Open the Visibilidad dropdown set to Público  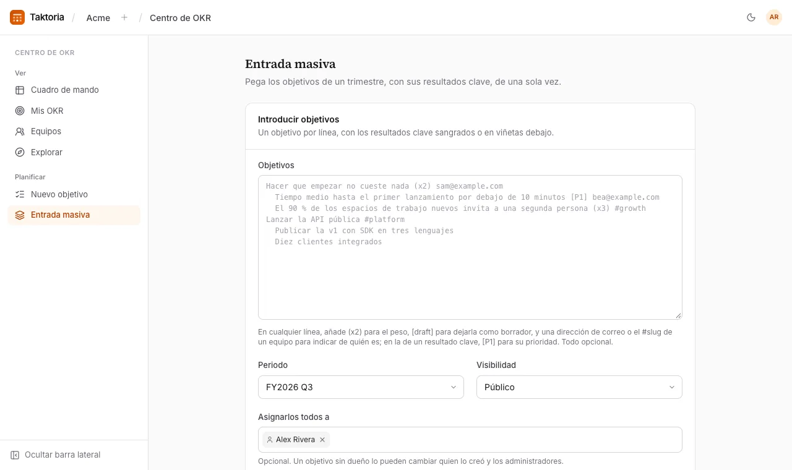[579, 387]
